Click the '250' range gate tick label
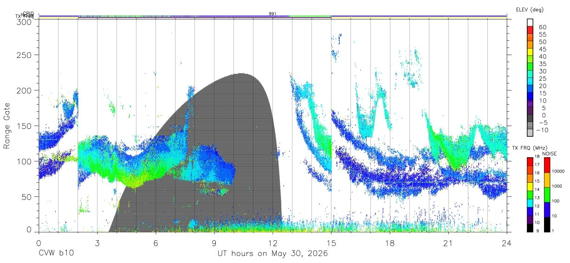This screenshot has height=263, width=570. click(x=24, y=55)
